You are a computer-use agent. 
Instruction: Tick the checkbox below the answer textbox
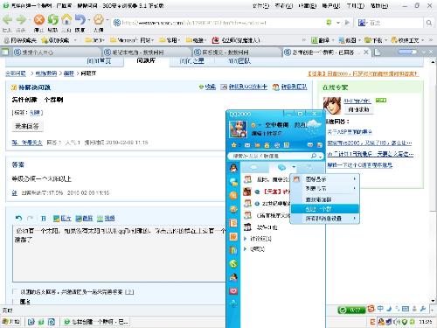click(15, 291)
